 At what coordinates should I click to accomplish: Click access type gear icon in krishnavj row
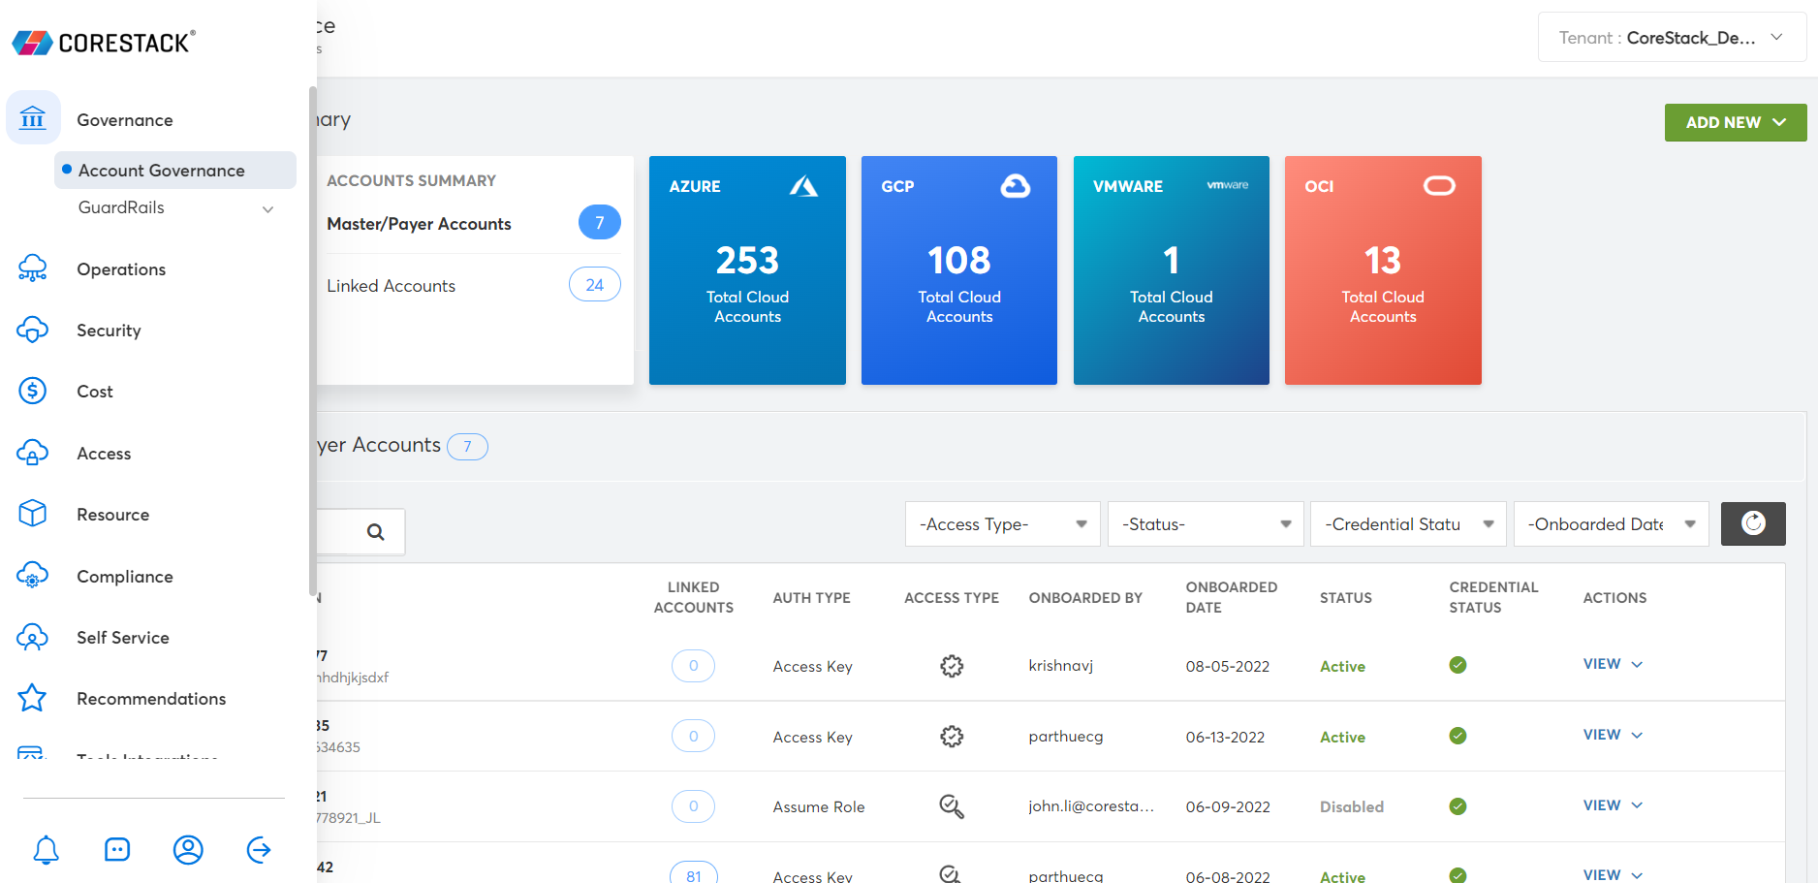(952, 666)
